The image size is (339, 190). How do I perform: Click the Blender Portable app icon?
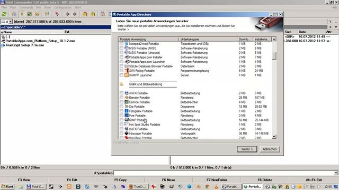[127, 98]
